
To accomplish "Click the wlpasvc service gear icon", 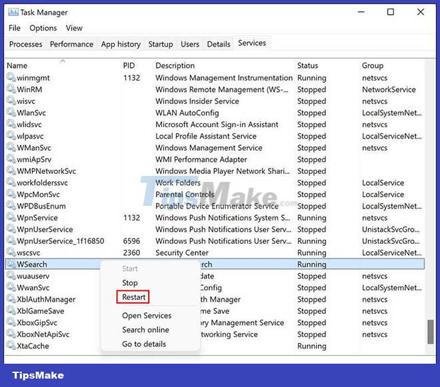I will (x=11, y=135).
